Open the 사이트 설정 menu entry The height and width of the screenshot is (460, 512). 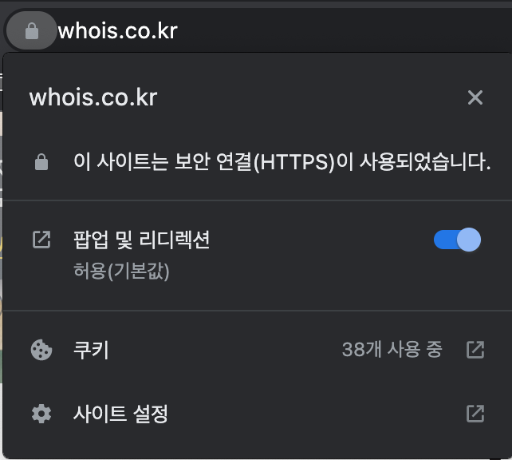pyautogui.click(x=258, y=414)
